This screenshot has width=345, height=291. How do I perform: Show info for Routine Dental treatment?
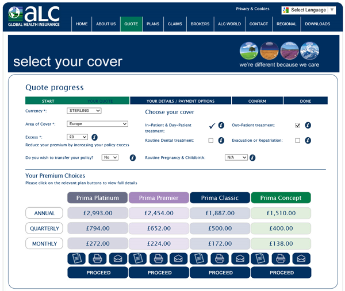click(221, 141)
